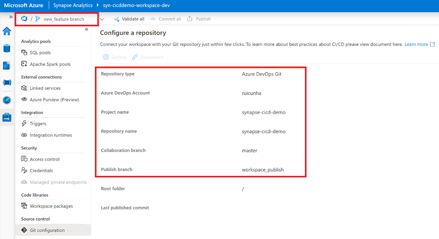Click the Azure DevOps Git value

262,74
